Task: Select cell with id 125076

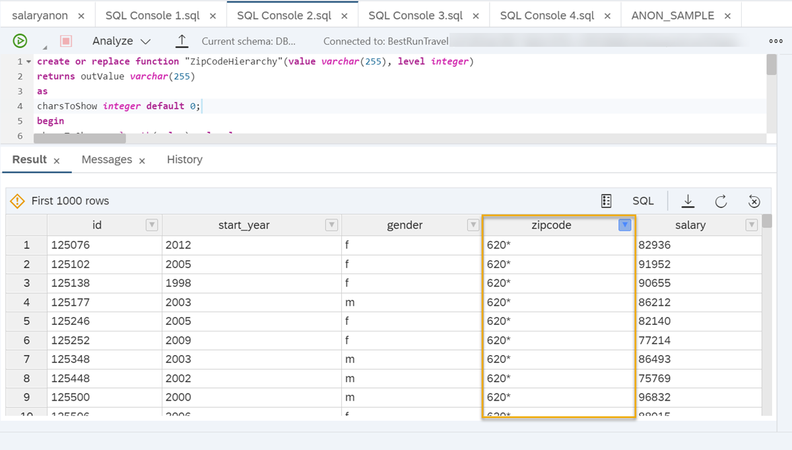Action: coord(104,245)
